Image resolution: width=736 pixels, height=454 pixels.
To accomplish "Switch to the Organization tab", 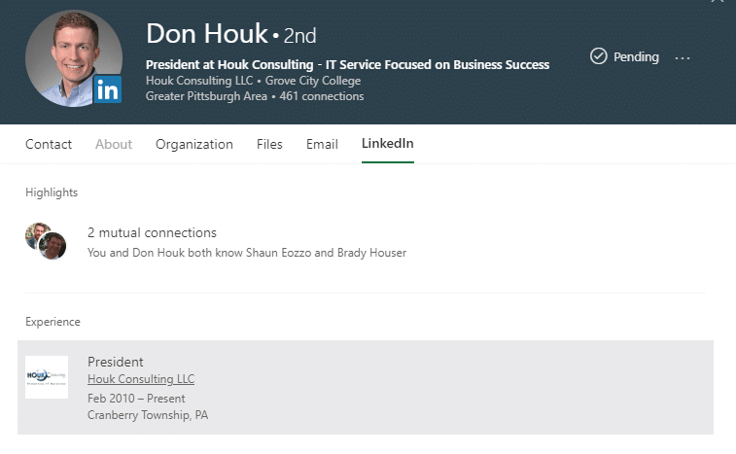I will [194, 144].
